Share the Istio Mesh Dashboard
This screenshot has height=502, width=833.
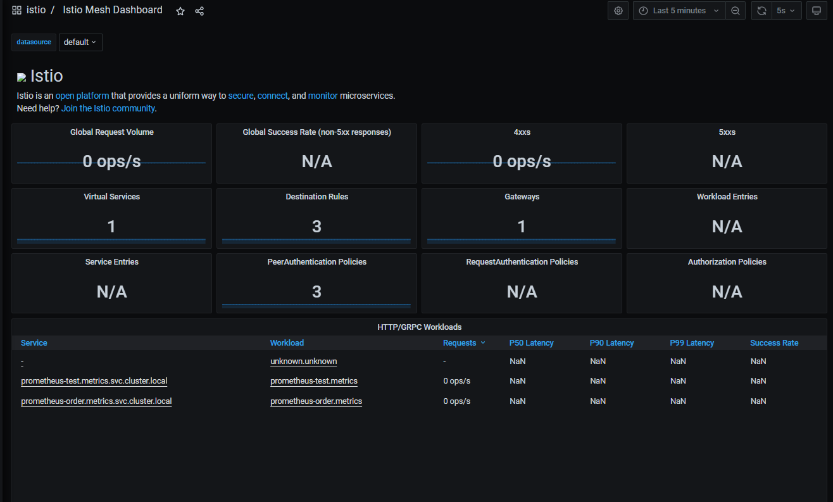pyautogui.click(x=199, y=11)
